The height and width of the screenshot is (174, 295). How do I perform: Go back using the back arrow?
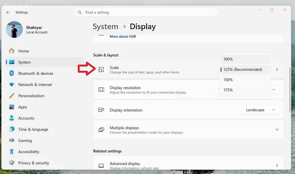coord(8,12)
